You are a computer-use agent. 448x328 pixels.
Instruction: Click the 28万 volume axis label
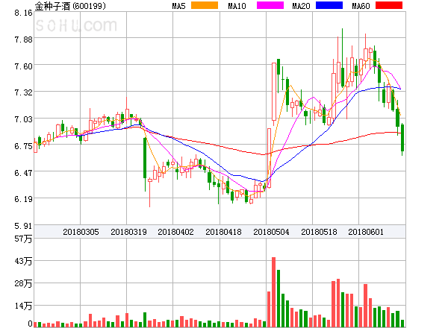[23, 283]
